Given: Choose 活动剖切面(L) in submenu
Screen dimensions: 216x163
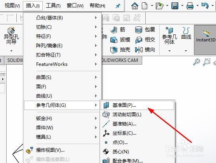Looking at the screenshot, I should (138, 115).
